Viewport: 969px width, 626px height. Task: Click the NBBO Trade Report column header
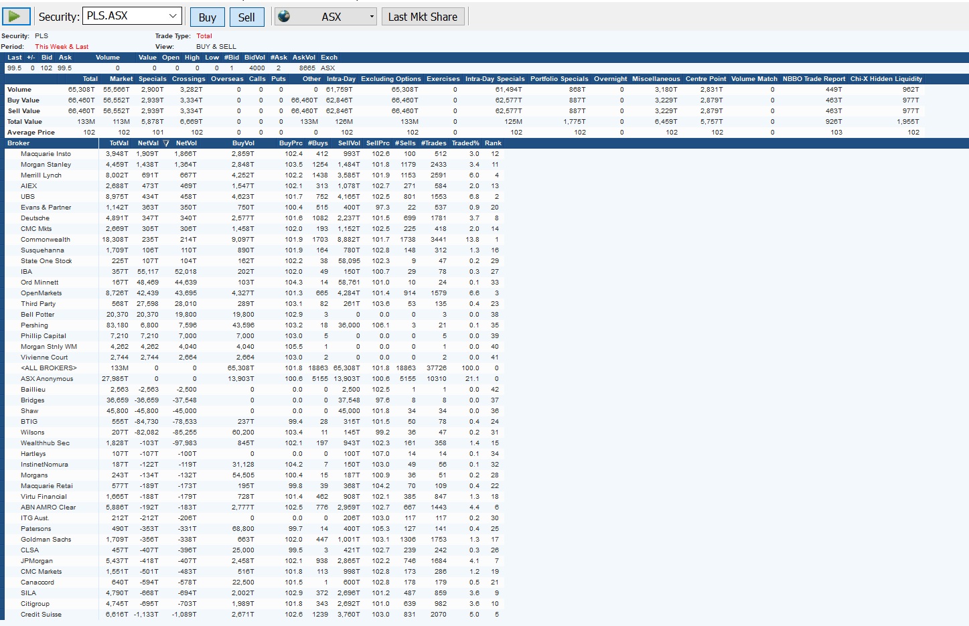pyautogui.click(x=814, y=79)
